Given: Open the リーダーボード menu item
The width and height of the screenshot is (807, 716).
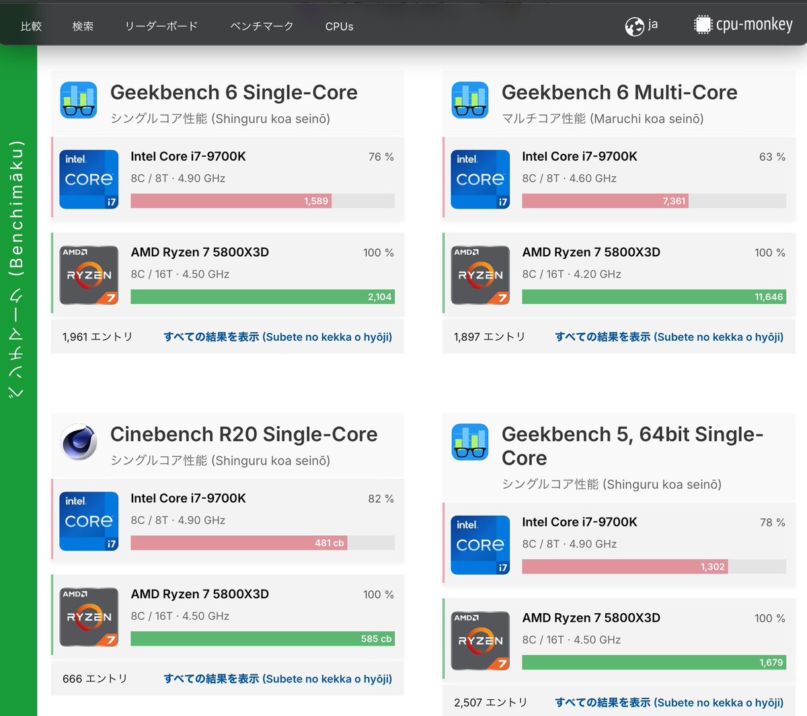Looking at the screenshot, I should (161, 26).
